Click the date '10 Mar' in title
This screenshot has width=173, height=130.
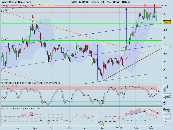coord(126,2)
